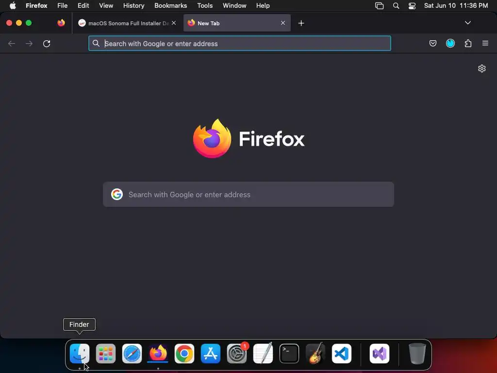Open System Settings from the Dock
This screenshot has width=497, height=373.
click(237, 354)
